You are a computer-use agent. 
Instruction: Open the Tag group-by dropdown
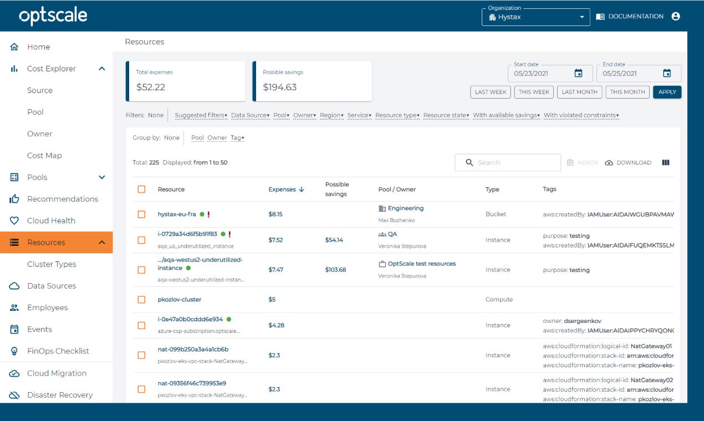[x=238, y=138]
